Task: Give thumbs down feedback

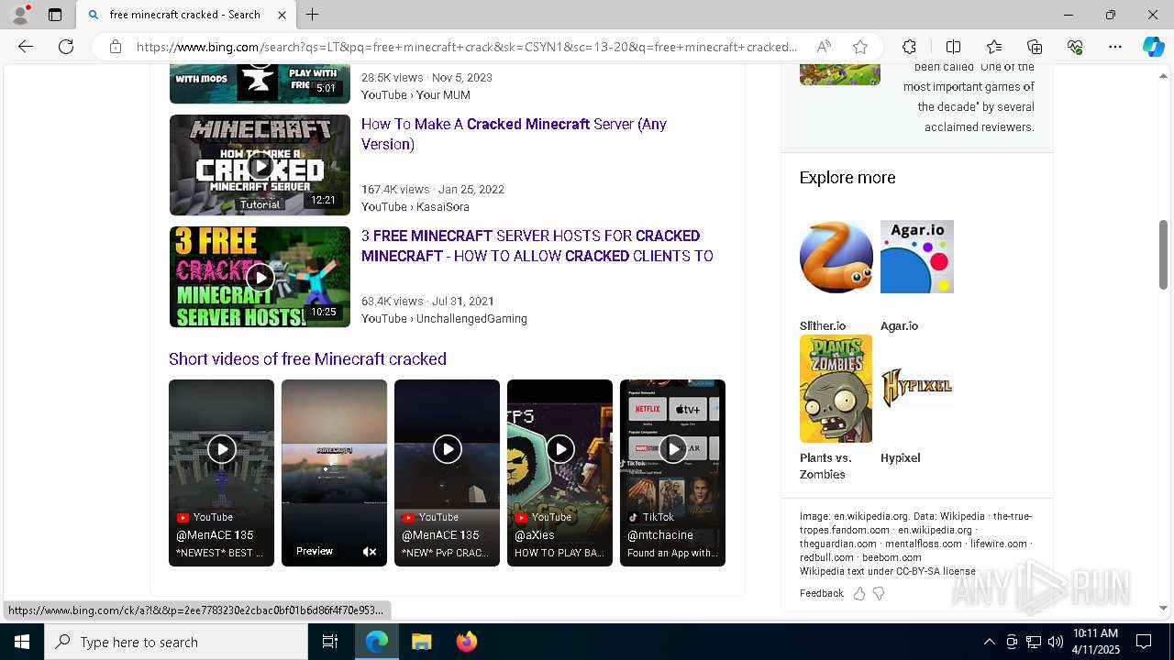Action: [x=879, y=593]
